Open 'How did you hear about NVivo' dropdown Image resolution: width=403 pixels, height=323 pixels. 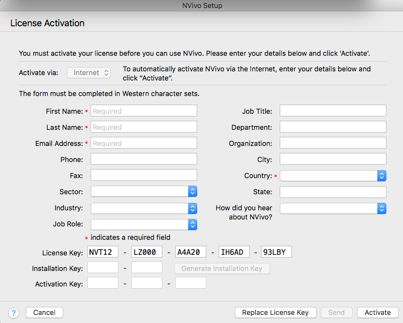[332, 208]
